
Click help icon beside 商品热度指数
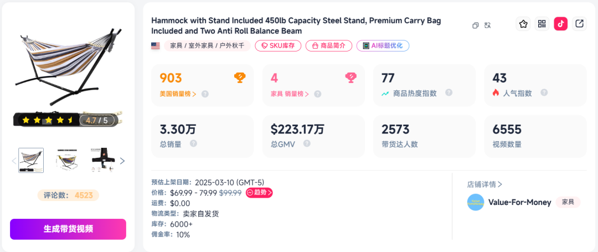[x=449, y=92]
